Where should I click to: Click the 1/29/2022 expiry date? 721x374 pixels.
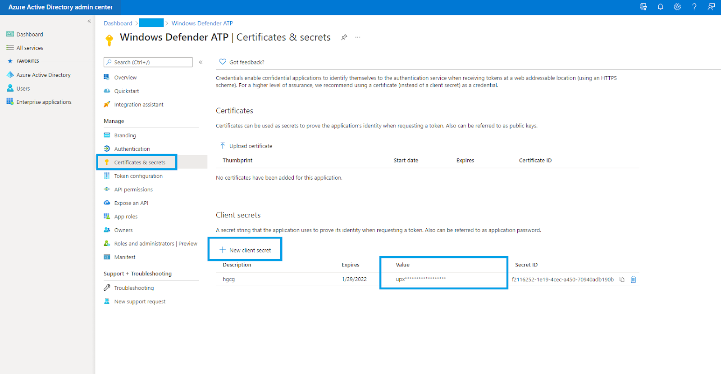click(x=354, y=279)
